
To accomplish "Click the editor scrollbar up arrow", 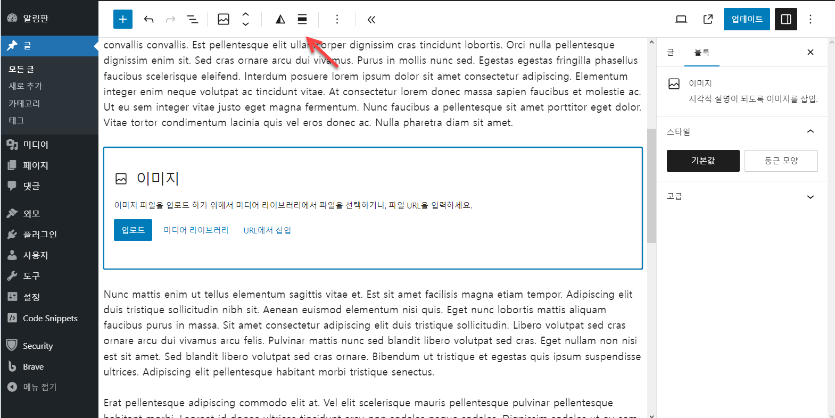I will tap(651, 42).
